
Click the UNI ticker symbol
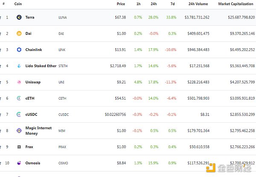61,82
